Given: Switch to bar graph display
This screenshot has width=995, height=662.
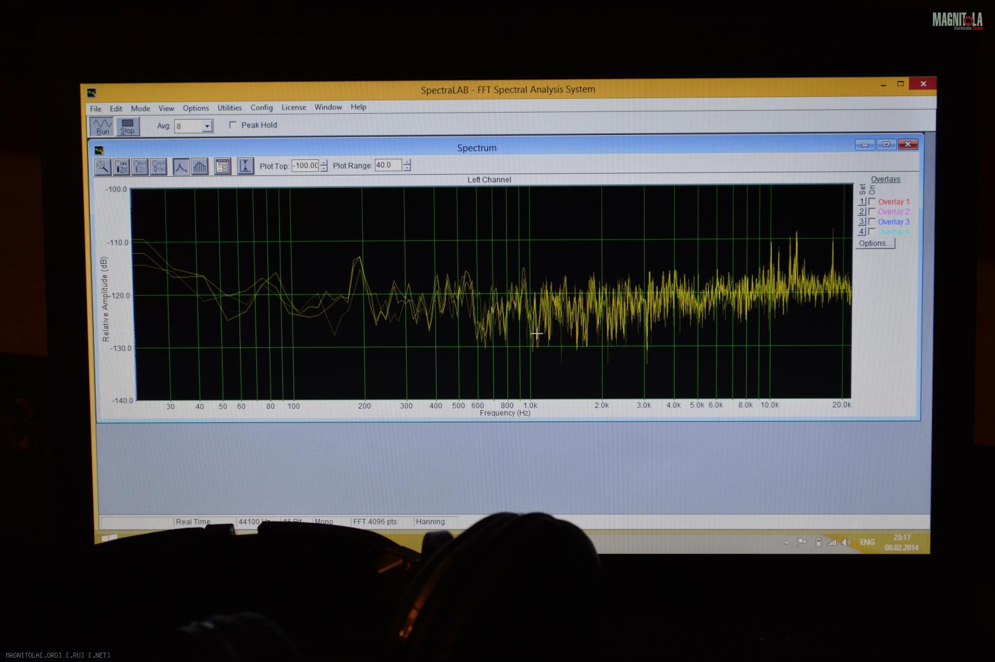Looking at the screenshot, I should click(x=200, y=166).
